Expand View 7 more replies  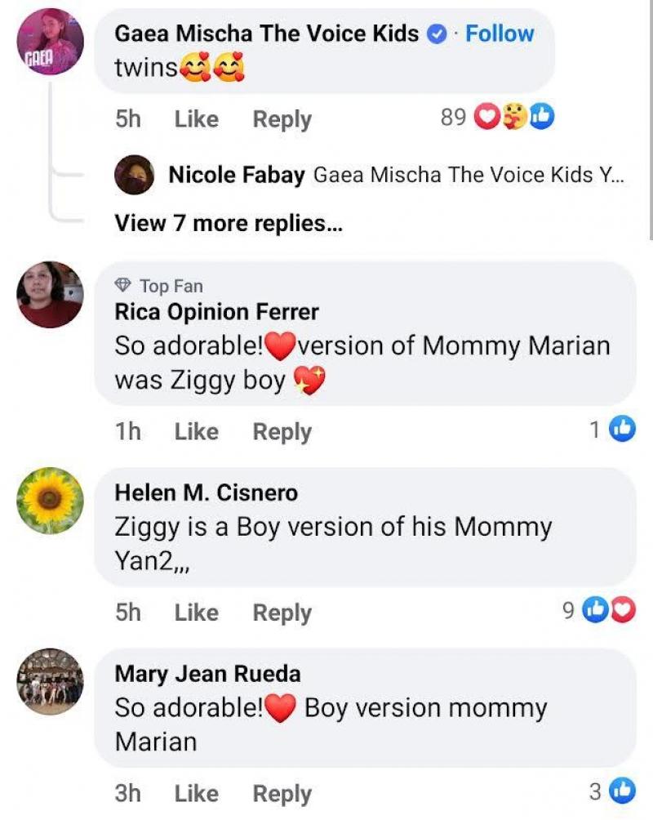(x=228, y=223)
